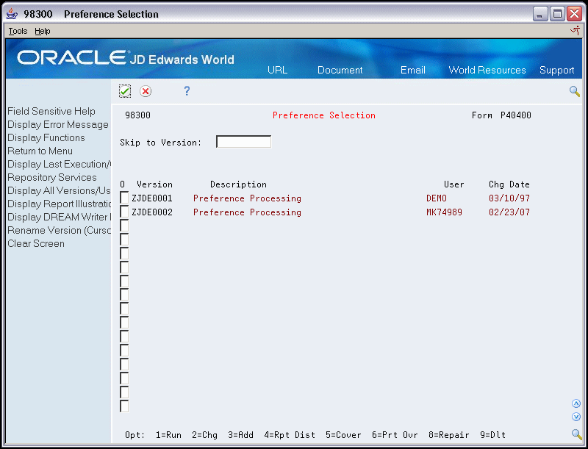
Task: Select Display Report Illustration option
Action: 60,204
